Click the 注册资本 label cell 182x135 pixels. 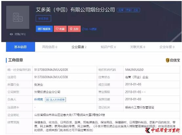pyautogui.click(x=19, y=107)
